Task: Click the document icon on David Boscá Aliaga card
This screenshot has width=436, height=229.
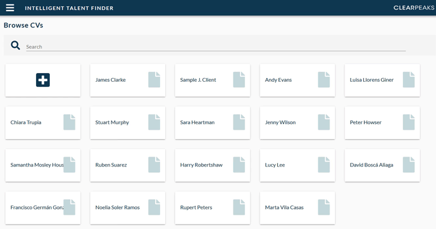Action: [409, 165]
